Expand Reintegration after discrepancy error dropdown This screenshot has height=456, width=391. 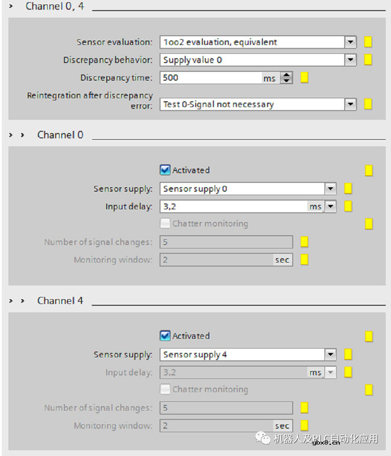[350, 104]
